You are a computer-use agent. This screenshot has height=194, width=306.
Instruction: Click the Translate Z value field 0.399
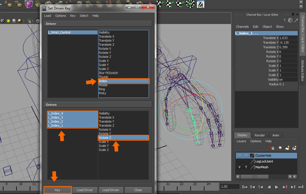(x=288, y=47)
